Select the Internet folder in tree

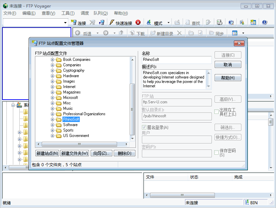tap(69, 87)
